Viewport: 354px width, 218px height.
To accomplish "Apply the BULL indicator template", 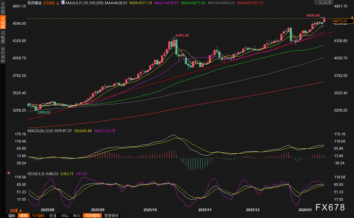I will pyautogui.click(x=65, y=216).
